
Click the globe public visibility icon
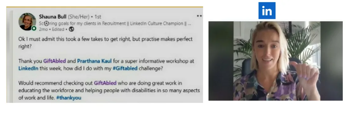[71, 29]
